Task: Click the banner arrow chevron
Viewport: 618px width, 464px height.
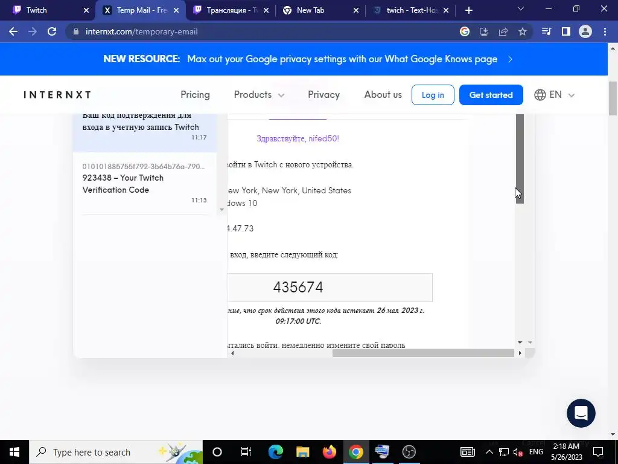Action: coord(510,59)
